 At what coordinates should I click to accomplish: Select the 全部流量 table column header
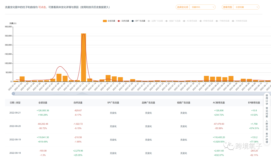click(x=43, y=103)
